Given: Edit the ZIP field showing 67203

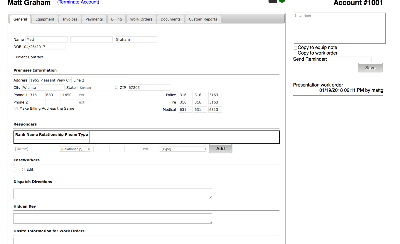Looking at the screenshot, I should pos(149,87).
